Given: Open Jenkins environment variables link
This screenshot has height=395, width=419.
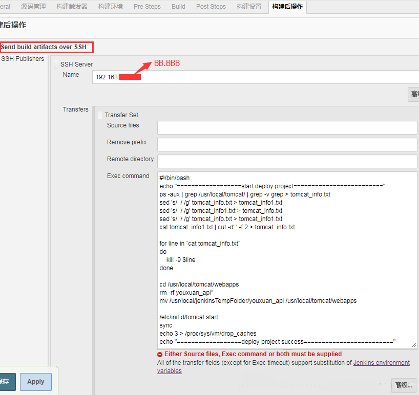Looking at the screenshot, I should [x=381, y=363].
